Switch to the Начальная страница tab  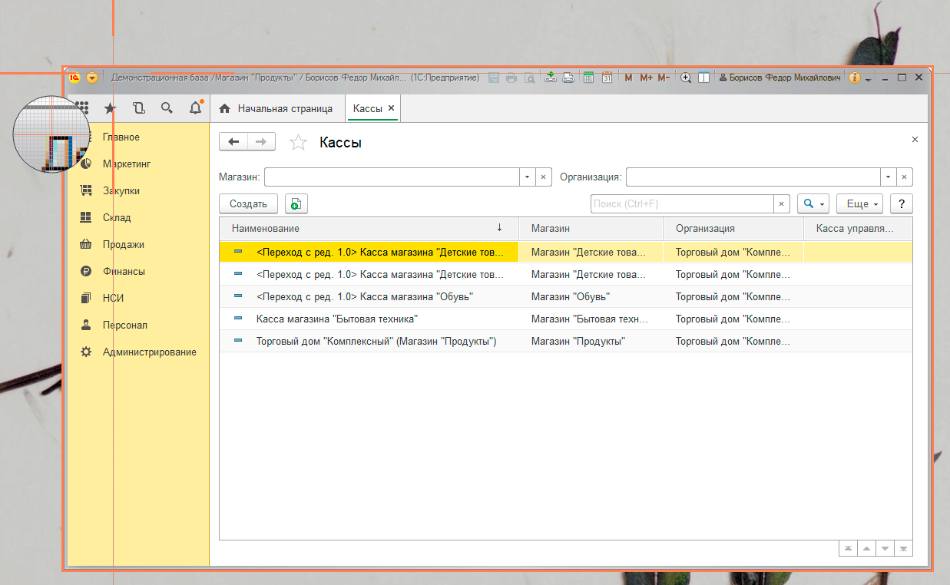(x=276, y=108)
